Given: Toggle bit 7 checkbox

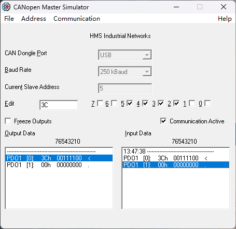Looking at the screenshot, I should click(x=100, y=103).
